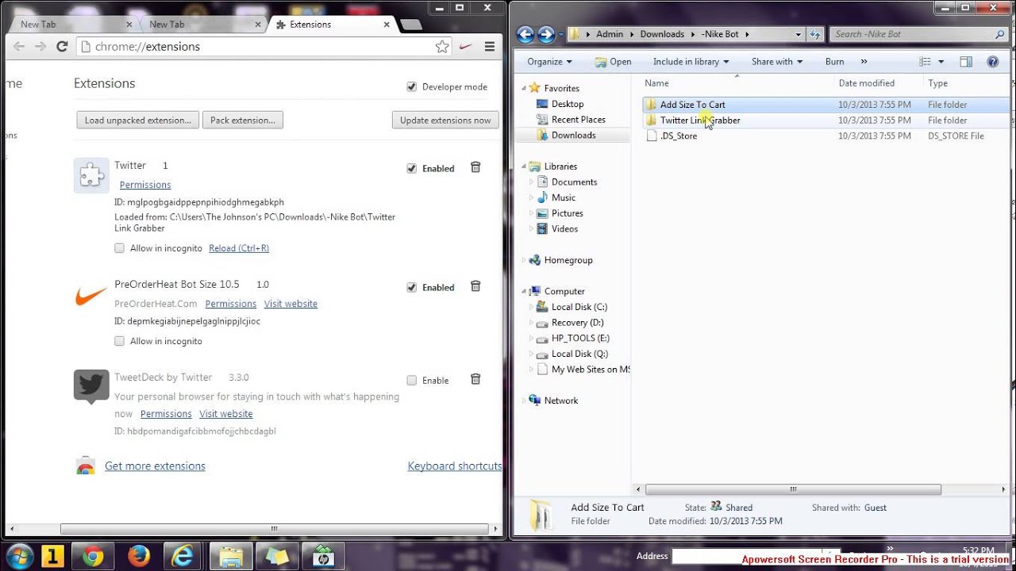Click Reload (Ctrl+R) link for Twitter
The image size is (1016, 571).
point(239,247)
